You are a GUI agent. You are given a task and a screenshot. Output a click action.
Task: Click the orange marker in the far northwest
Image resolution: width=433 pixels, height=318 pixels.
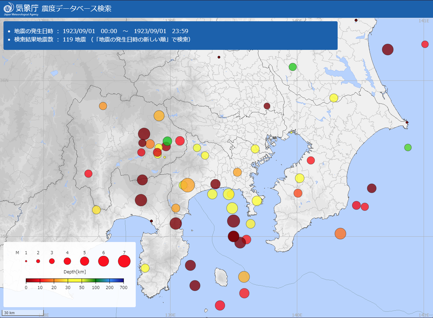tap(103, 106)
